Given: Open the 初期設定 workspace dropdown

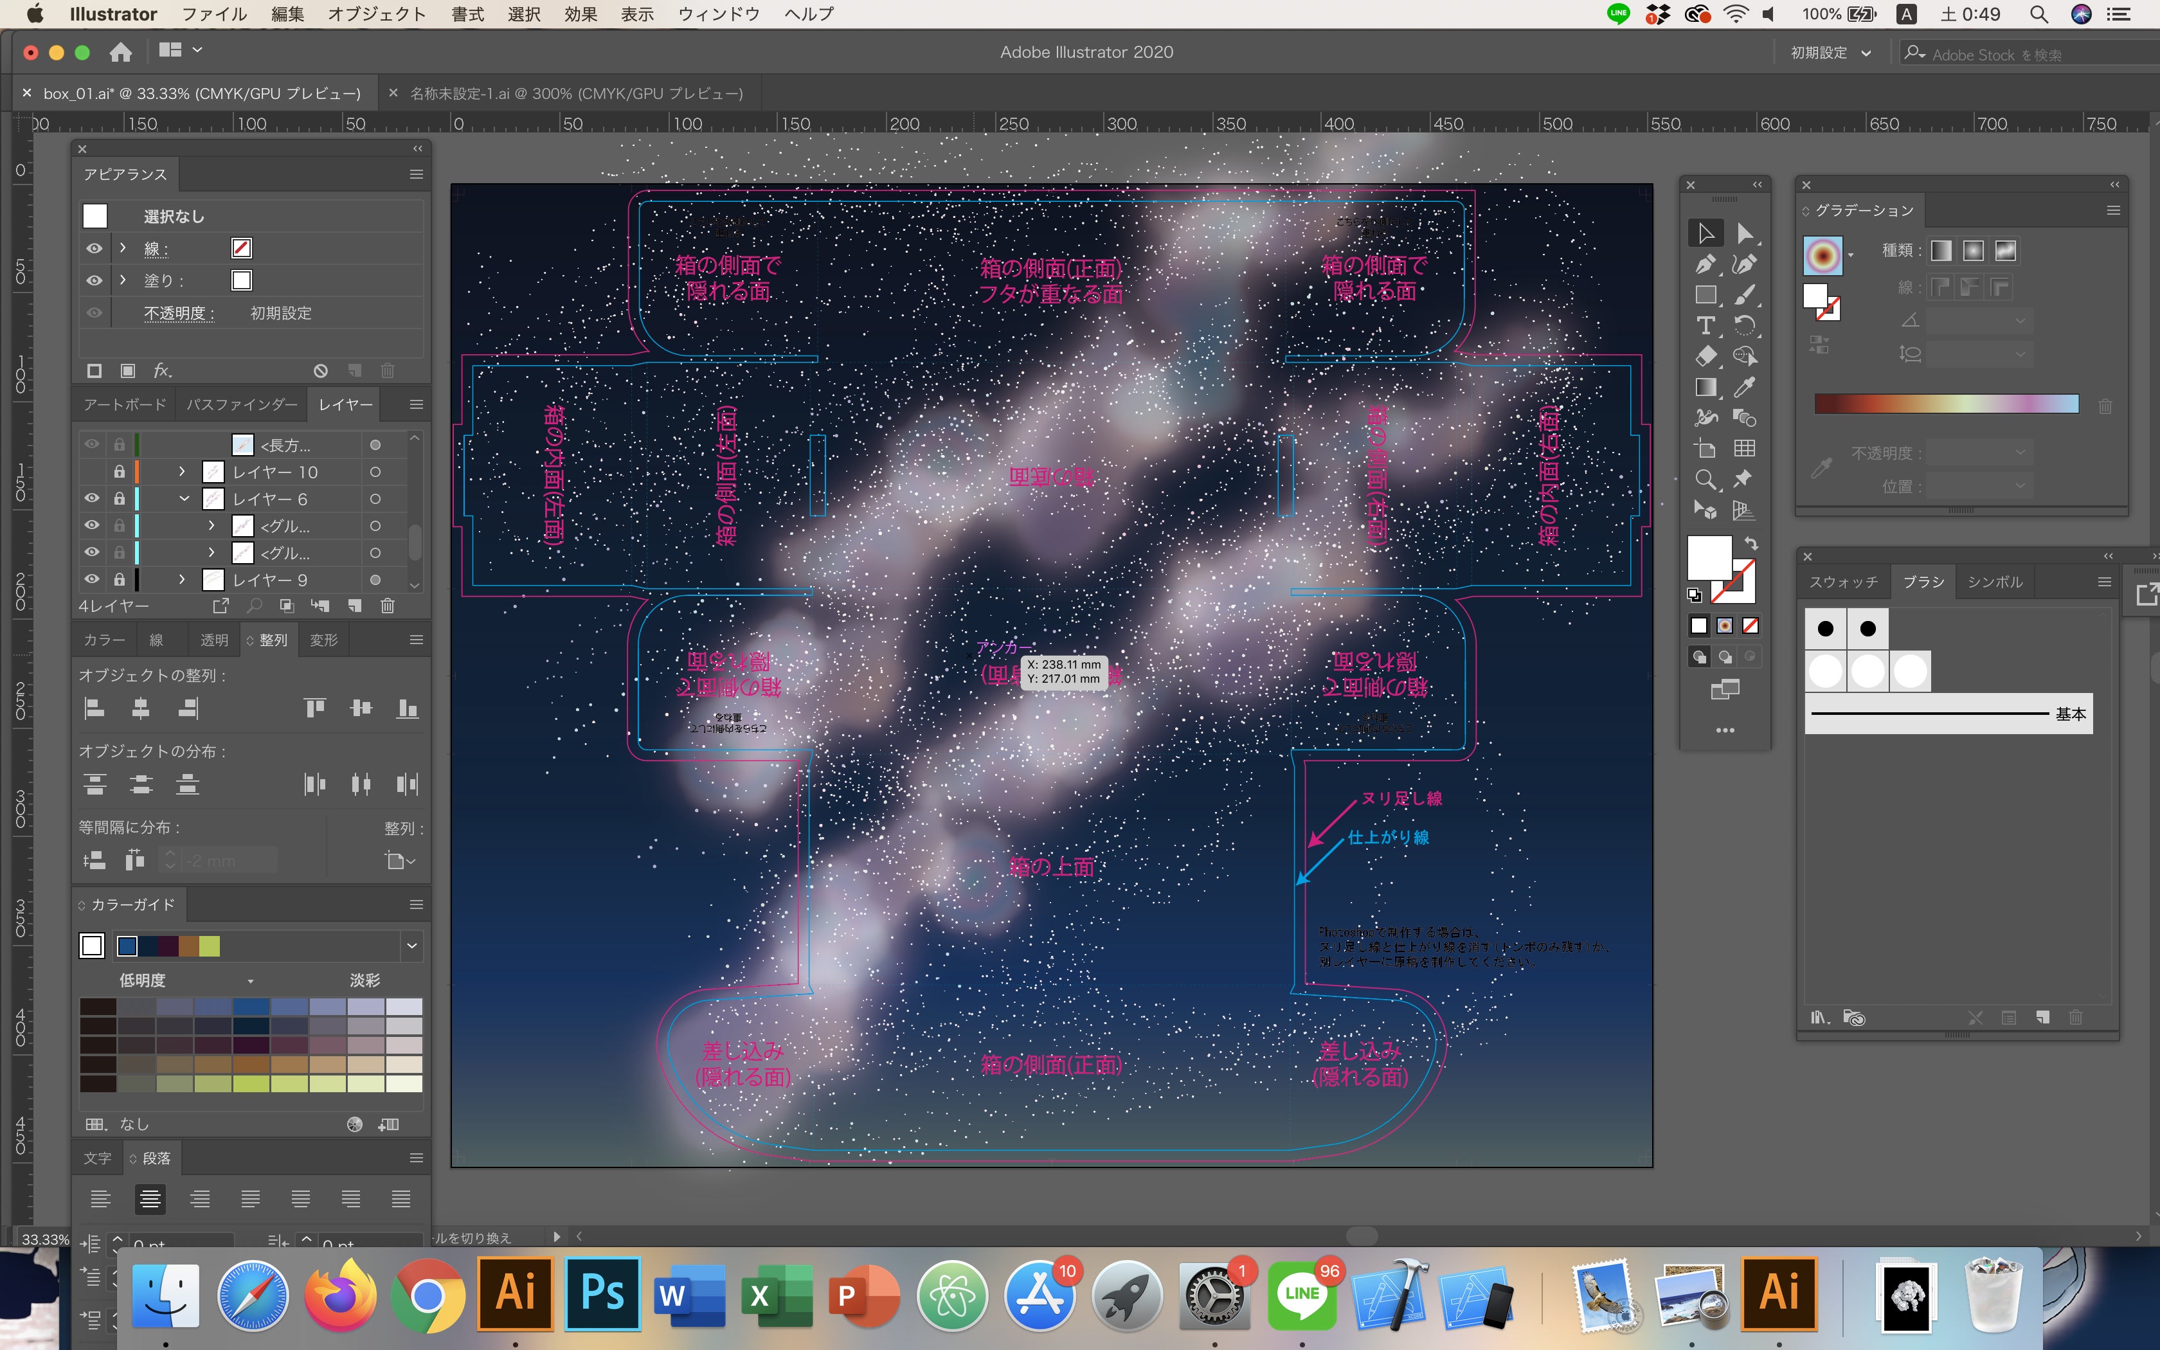Looking at the screenshot, I should pos(1830,53).
